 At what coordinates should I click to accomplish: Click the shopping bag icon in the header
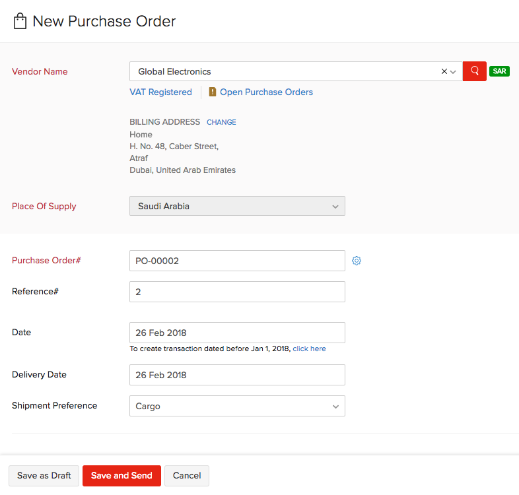pos(20,21)
